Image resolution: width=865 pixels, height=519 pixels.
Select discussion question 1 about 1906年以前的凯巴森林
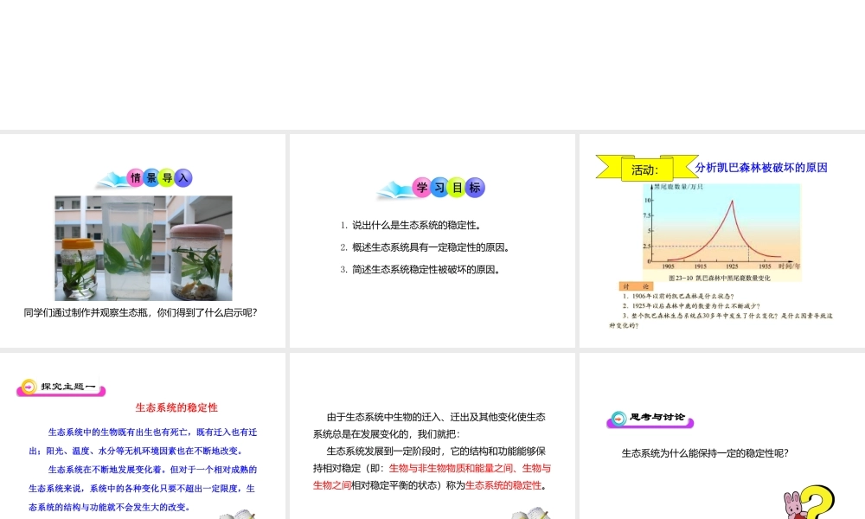(678, 296)
